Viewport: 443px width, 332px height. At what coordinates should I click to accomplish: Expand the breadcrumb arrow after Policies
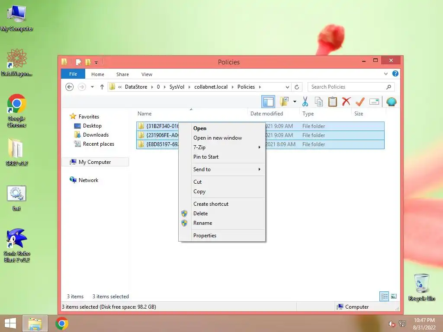point(260,87)
